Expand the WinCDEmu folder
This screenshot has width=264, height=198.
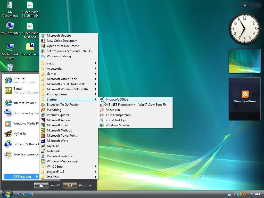pos(69,167)
